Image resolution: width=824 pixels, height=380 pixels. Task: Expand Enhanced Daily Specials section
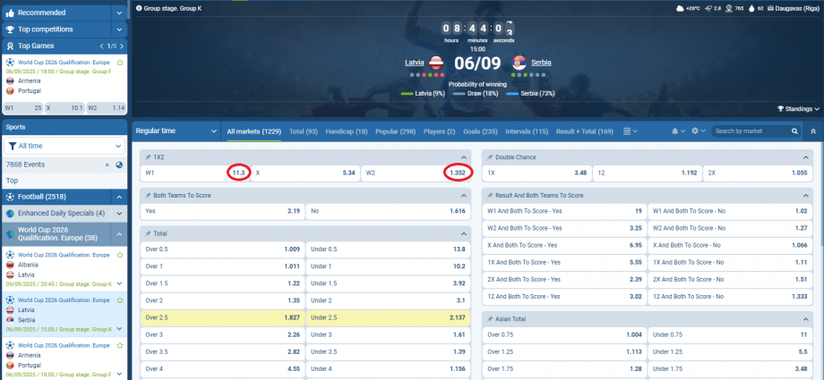pyautogui.click(x=119, y=214)
